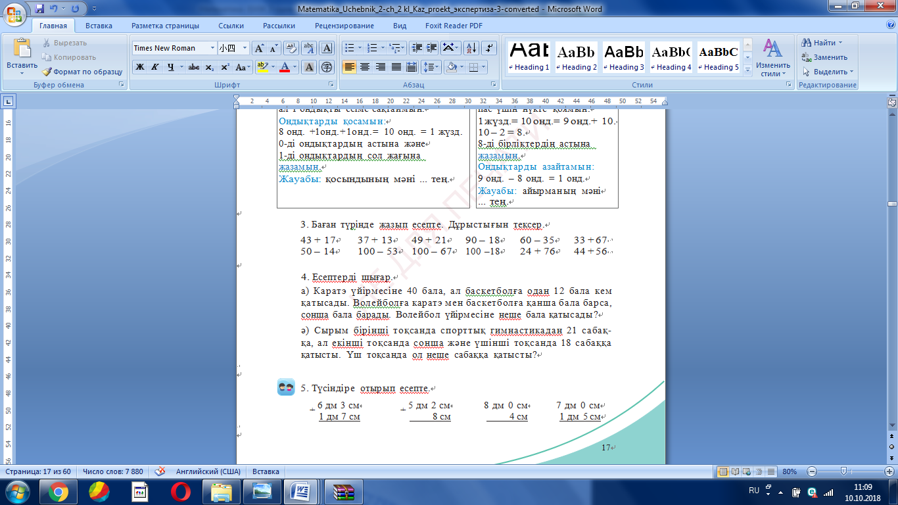Screen dimensions: 898x505
Task: Open the Times New Roman font dropdown
Action: click(x=212, y=48)
